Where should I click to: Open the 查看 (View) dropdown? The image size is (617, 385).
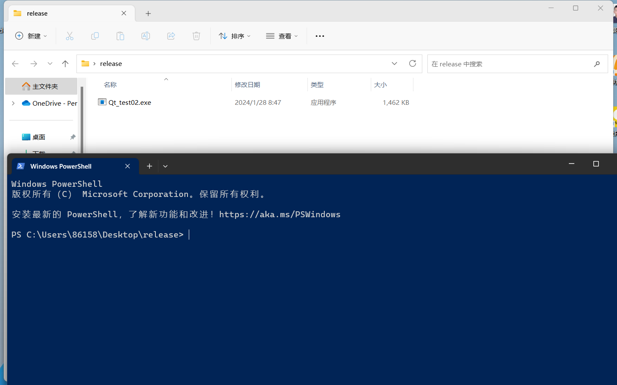[282, 36]
